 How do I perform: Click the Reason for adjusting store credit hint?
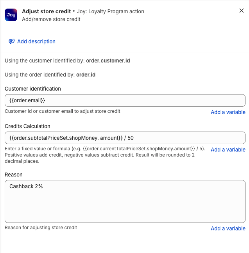click(x=41, y=228)
